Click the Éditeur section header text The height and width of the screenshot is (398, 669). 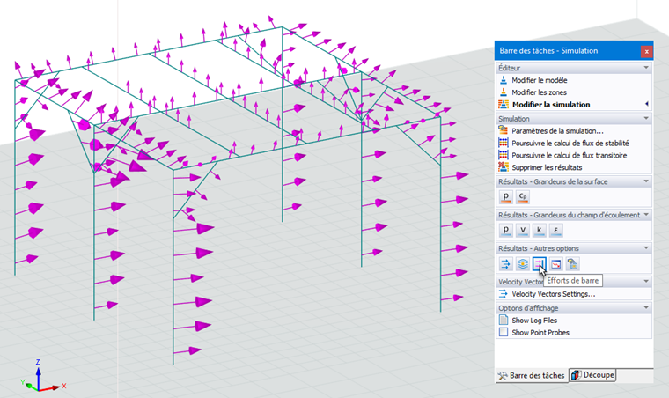(509, 68)
